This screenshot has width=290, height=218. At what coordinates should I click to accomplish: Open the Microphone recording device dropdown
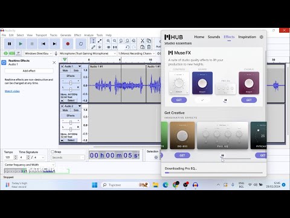(88, 53)
